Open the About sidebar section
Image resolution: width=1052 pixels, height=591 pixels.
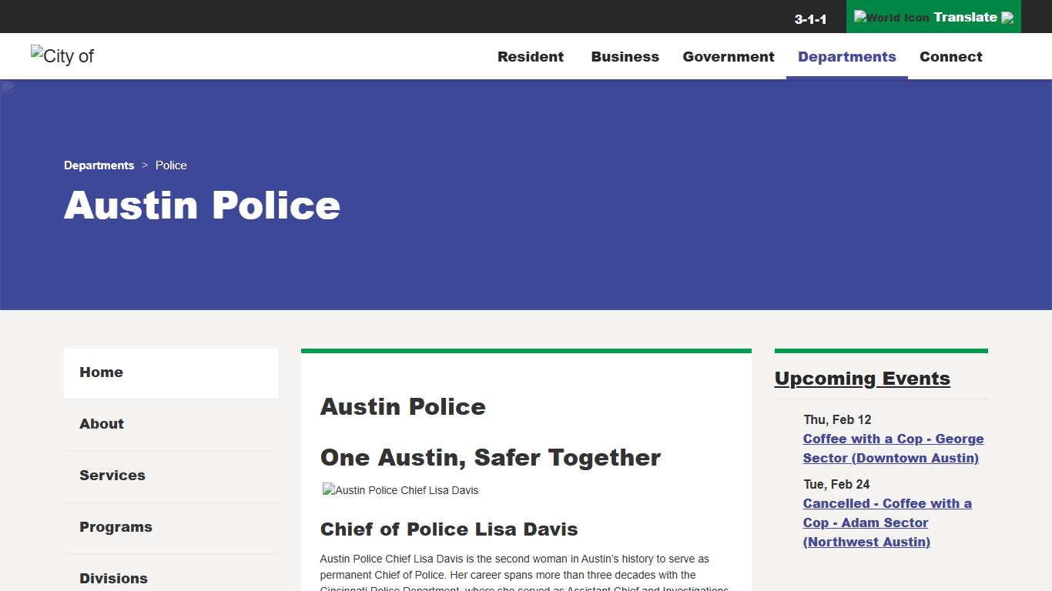tap(101, 424)
